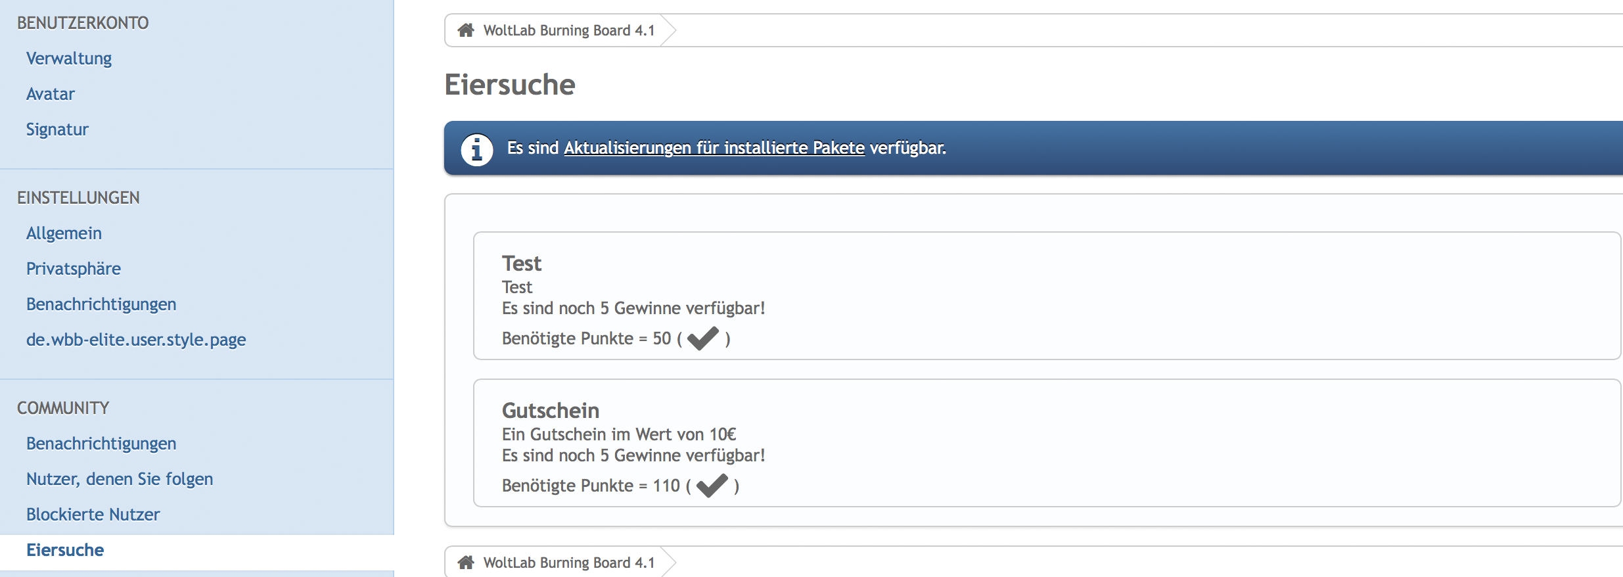Image resolution: width=1623 pixels, height=577 pixels.
Task: Select Avatar menu entry
Action: [51, 94]
